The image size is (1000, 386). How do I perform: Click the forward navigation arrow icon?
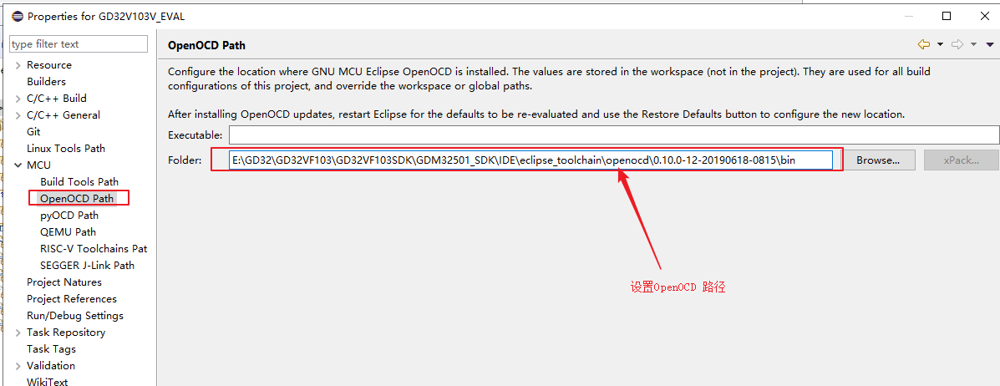957,44
